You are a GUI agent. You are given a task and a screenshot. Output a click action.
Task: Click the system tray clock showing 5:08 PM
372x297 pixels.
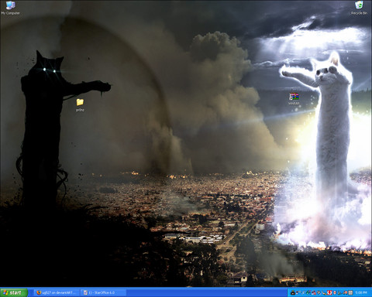click(x=361, y=292)
